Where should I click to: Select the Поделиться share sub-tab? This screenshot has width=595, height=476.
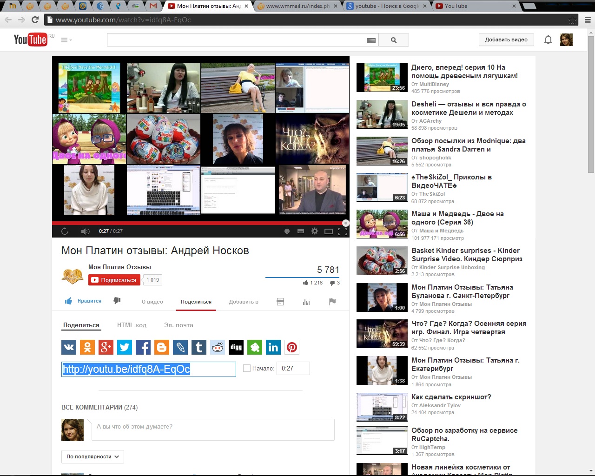(x=81, y=325)
